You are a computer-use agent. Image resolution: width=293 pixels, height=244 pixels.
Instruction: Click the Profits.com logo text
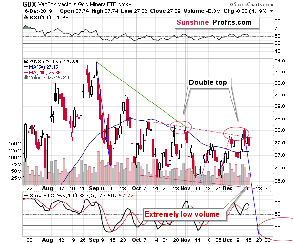[x=232, y=22]
